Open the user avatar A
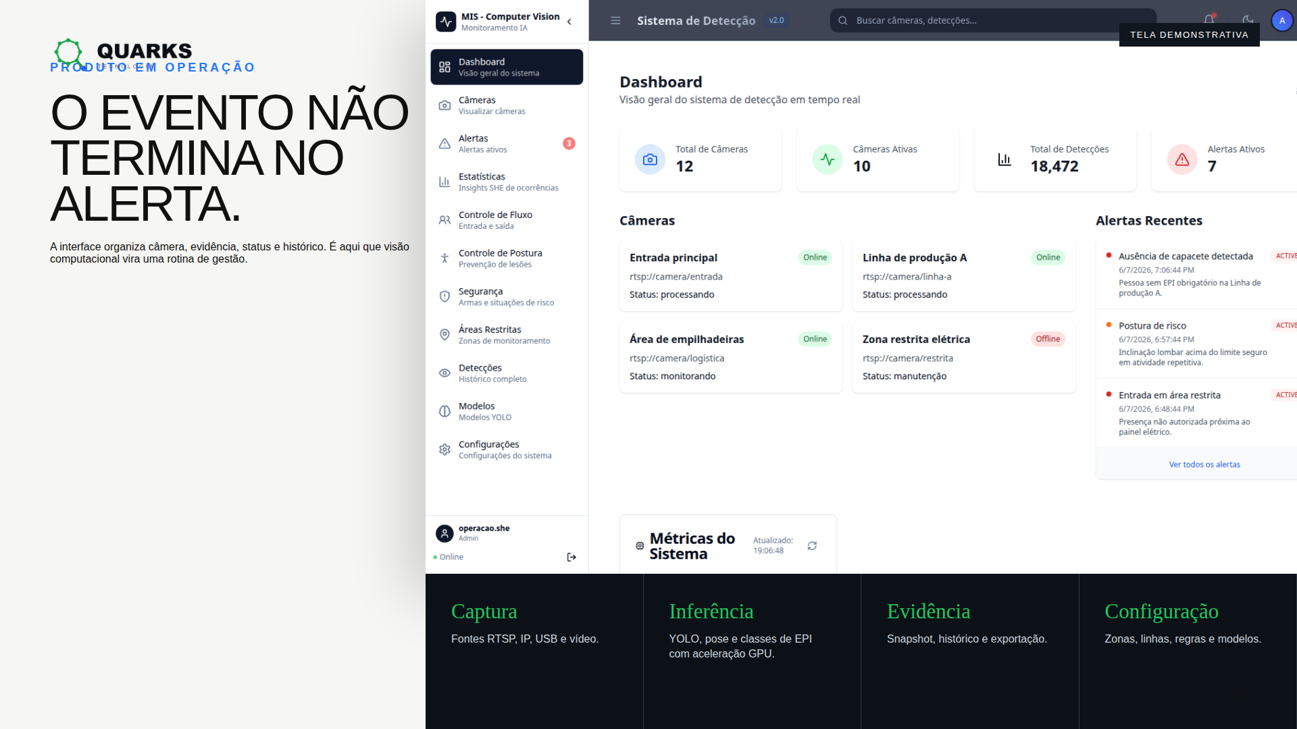Viewport: 1297px width, 729px height. 1281,20
